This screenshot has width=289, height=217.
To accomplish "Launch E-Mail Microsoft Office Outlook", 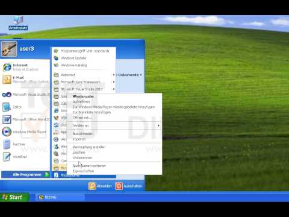I will pos(25,80).
